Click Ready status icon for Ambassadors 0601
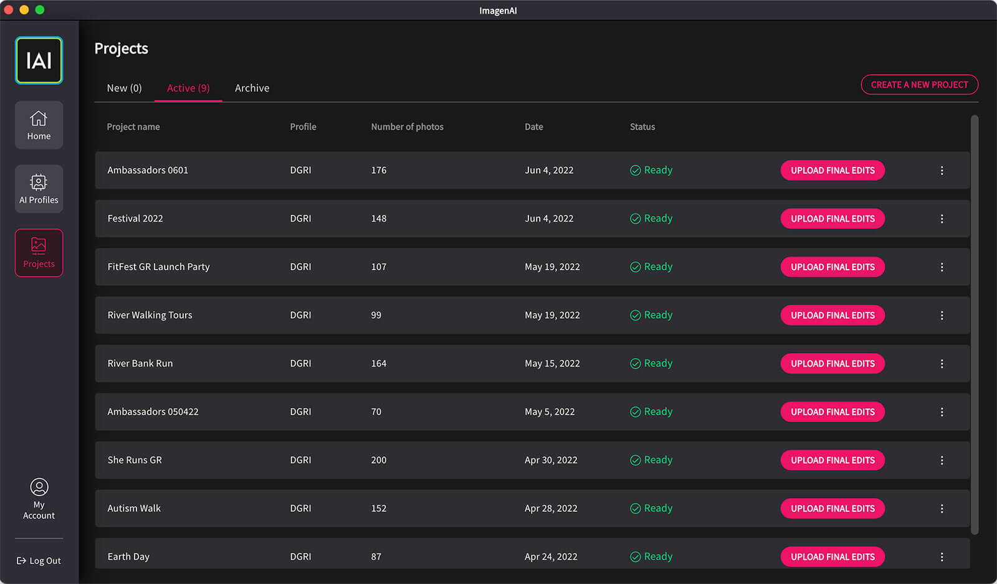997x584 pixels. pyautogui.click(x=635, y=171)
